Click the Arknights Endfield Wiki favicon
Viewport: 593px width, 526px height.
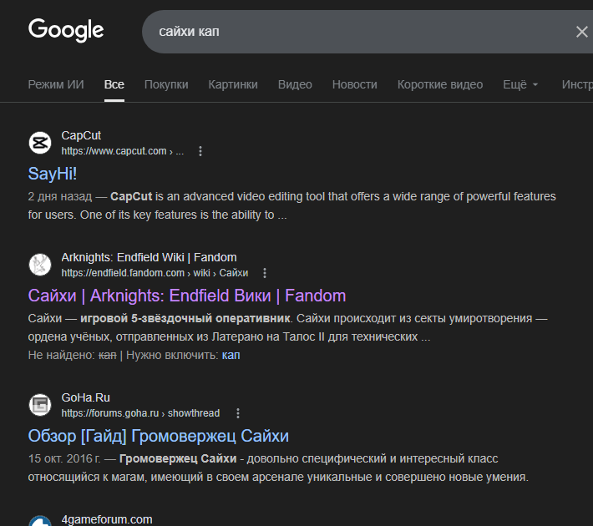point(40,265)
